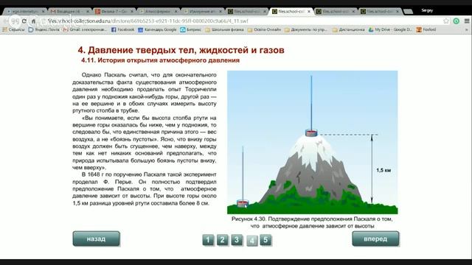Viewport: 472px width, 265px height.
Task: Go to lesson page 2
Action: (x=222, y=240)
